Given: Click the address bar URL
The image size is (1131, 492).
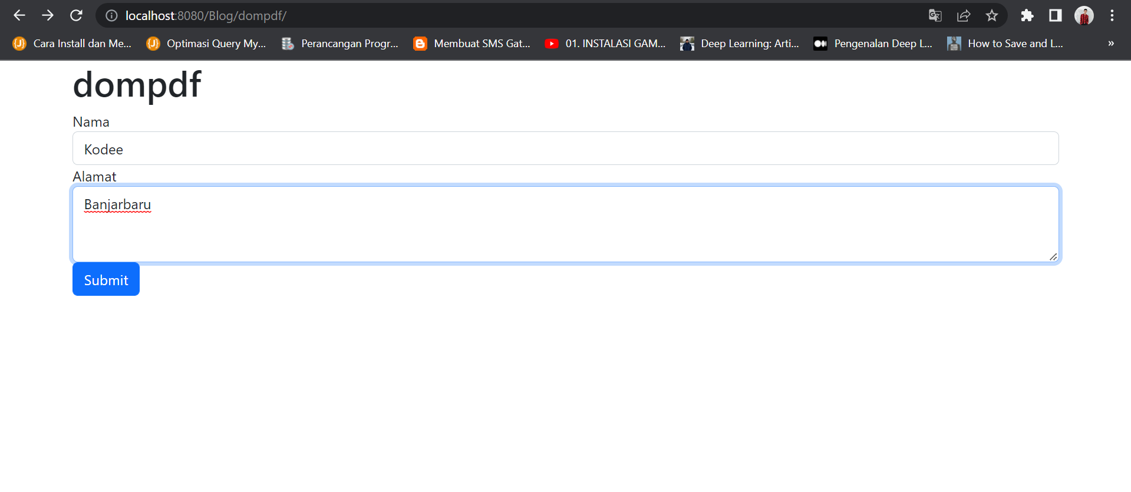Looking at the screenshot, I should pos(206,16).
